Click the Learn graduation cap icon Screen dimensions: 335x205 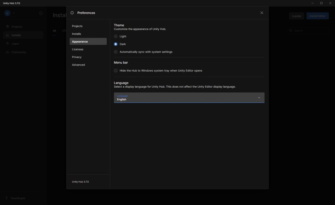coord(7,44)
